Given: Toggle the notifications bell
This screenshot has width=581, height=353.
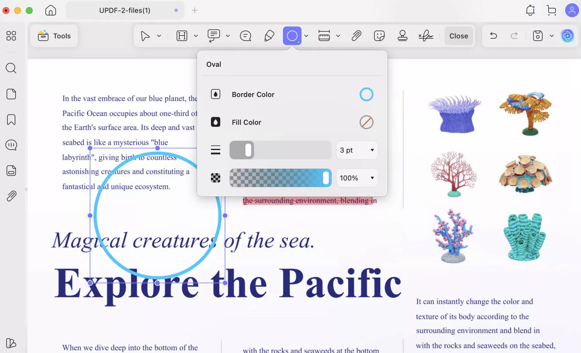Looking at the screenshot, I should (x=530, y=10).
